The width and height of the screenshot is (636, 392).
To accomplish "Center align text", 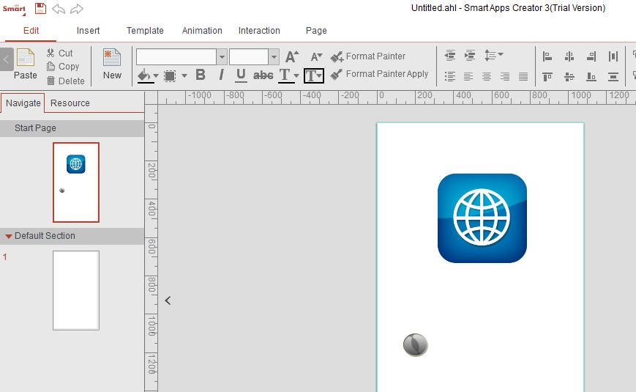I will [487, 76].
